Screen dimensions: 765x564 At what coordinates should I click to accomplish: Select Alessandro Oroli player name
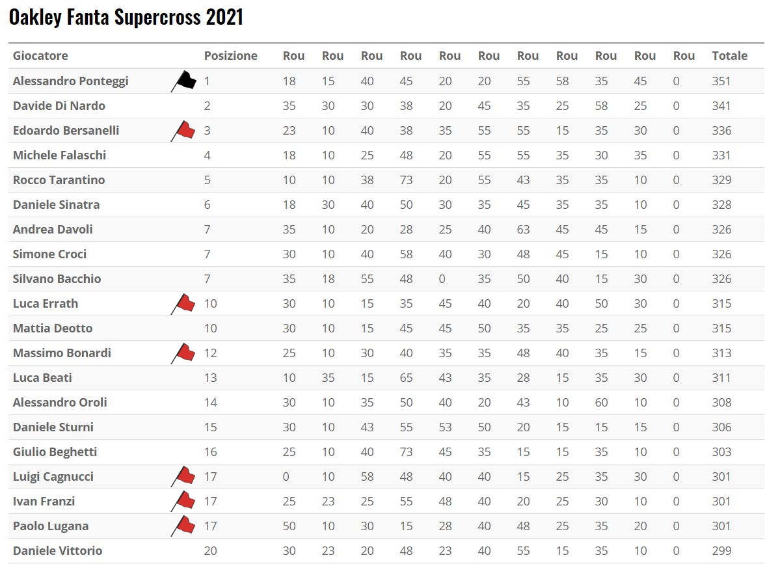pyautogui.click(x=60, y=402)
